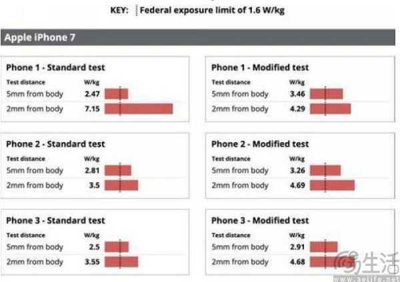The height and width of the screenshot is (282, 400).
Task: Click the Phone 2 - Standard test heading
Action: [55, 144]
